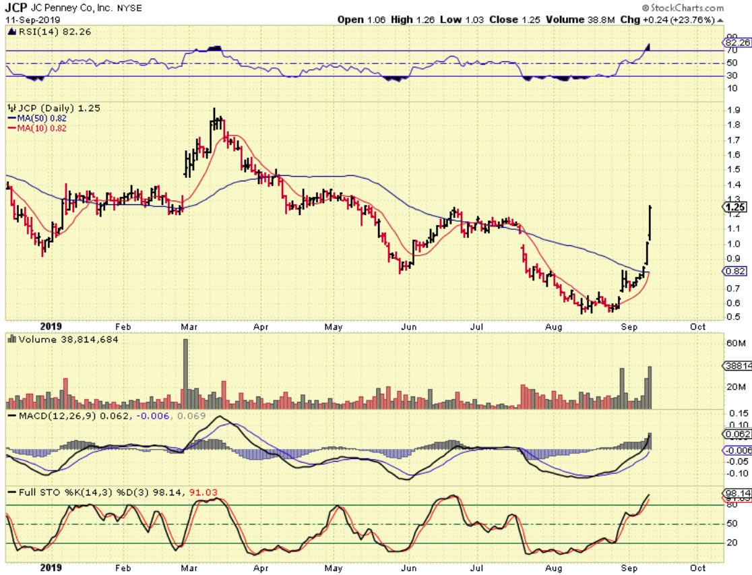Image resolution: width=752 pixels, height=575 pixels.
Task: Click the volume bars icon beside Volume label
Action: [12, 339]
